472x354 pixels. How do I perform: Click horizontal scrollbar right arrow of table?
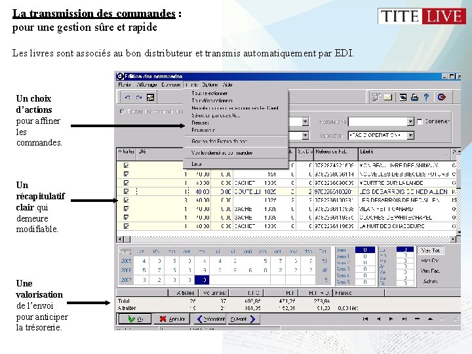coord(453,239)
